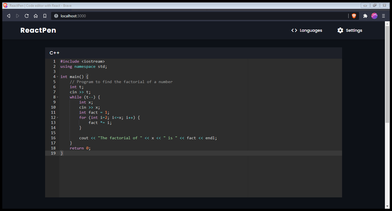Click the C++ editor title
The height and width of the screenshot is (211, 392).
[55, 53]
